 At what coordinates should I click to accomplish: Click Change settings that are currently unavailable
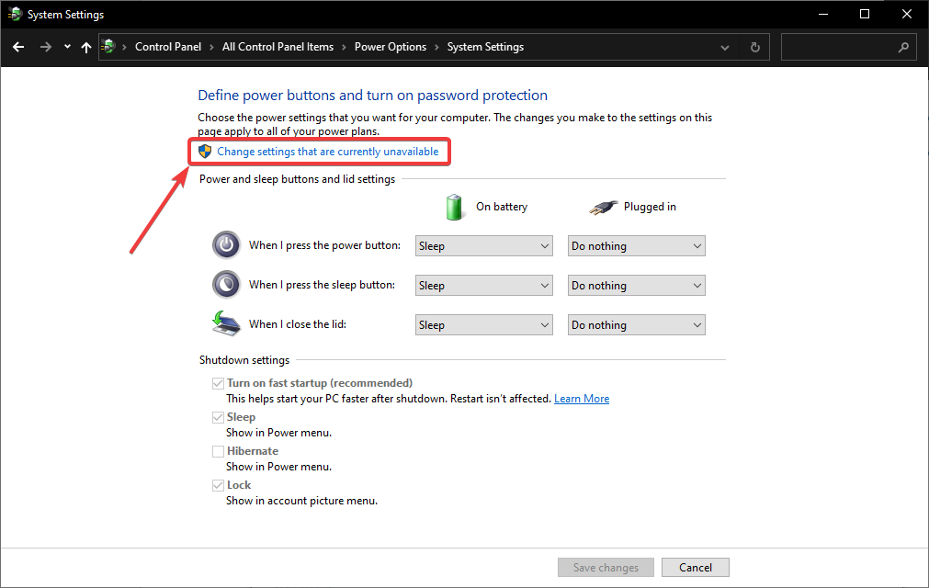click(x=328, y=152)
